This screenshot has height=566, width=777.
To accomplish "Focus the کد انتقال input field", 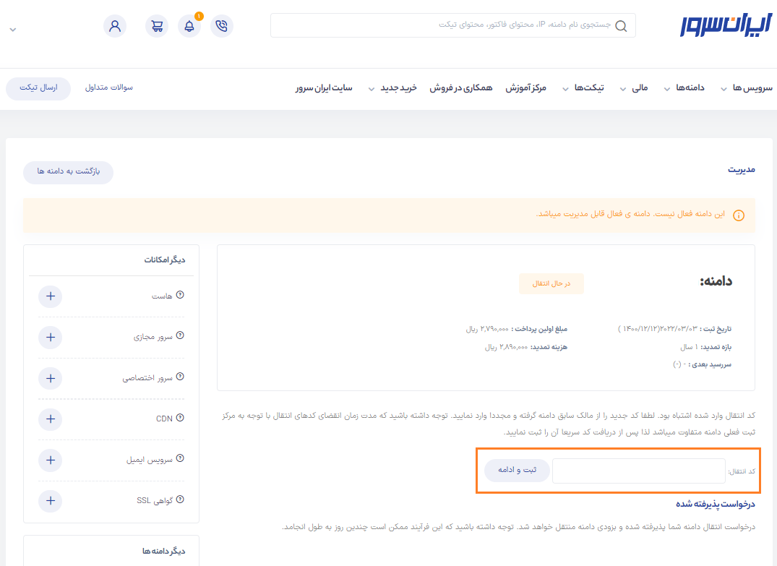I will [x=638, y=471].
